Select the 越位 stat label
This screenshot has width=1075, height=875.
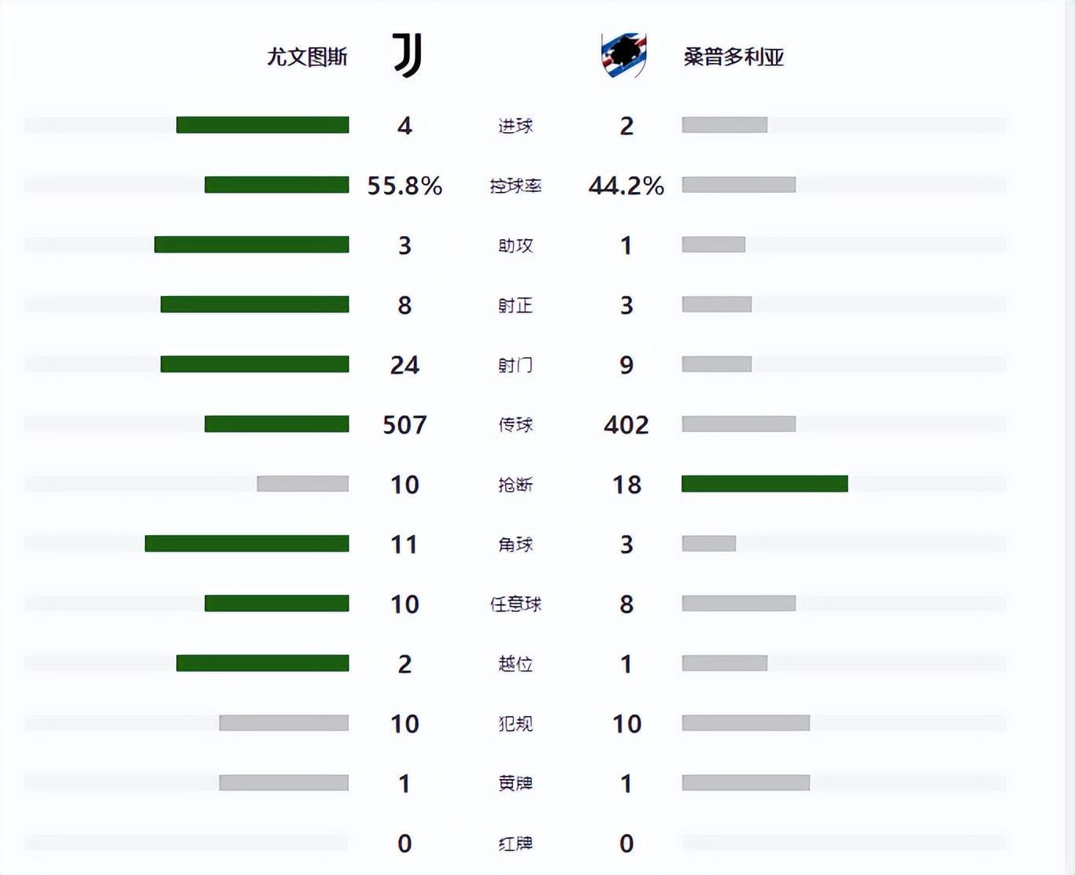click(x=515, y=664)
